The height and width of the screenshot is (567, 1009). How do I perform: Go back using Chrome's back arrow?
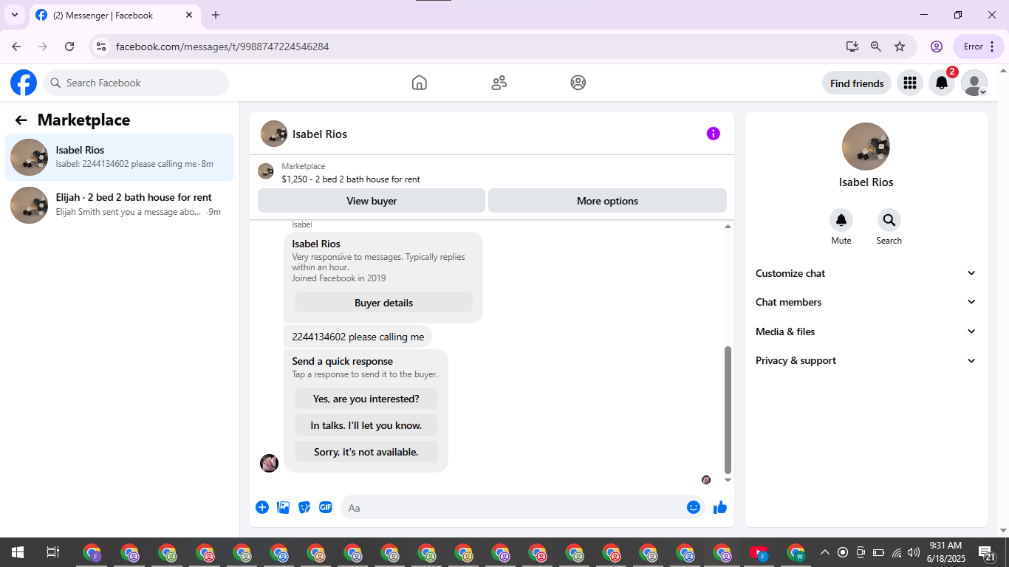[16, 47]
